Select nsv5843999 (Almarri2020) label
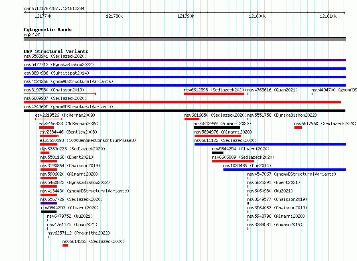The height and width of the screenshot is (261, 357). (222, 123)
